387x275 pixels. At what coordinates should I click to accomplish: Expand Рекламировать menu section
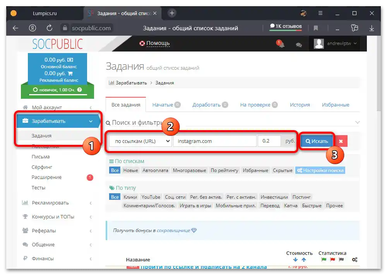[58, 203]
